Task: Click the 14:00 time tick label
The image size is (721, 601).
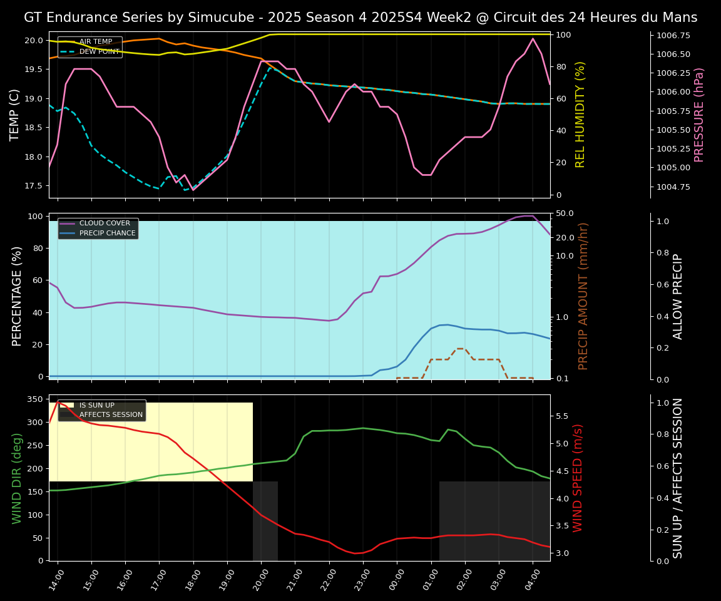Action: pyautogui.click(x=55, y=580)
